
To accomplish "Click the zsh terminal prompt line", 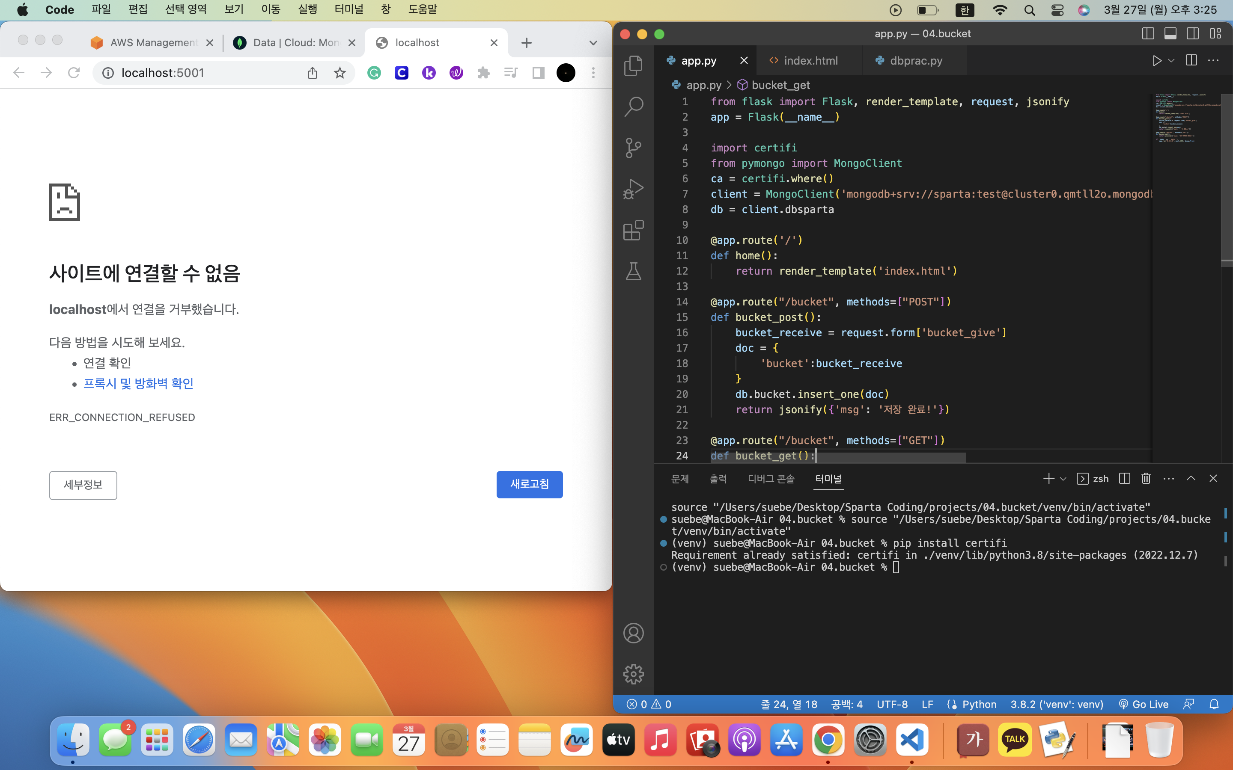I will coord(785,567).
